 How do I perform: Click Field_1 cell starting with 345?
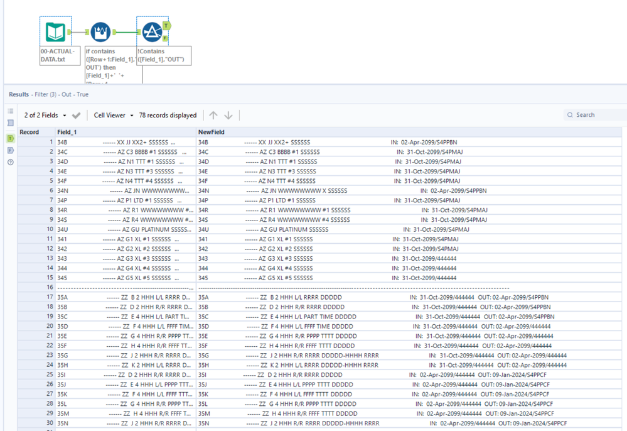[126, 278]
